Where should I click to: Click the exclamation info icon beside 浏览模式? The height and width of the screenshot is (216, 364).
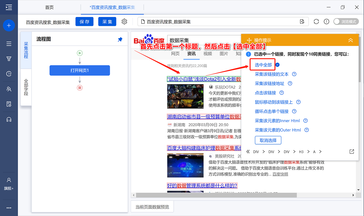(326, 22)
